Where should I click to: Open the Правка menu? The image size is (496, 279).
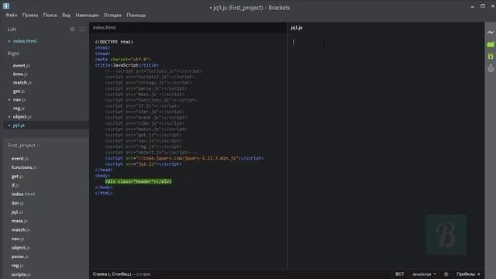30,15
